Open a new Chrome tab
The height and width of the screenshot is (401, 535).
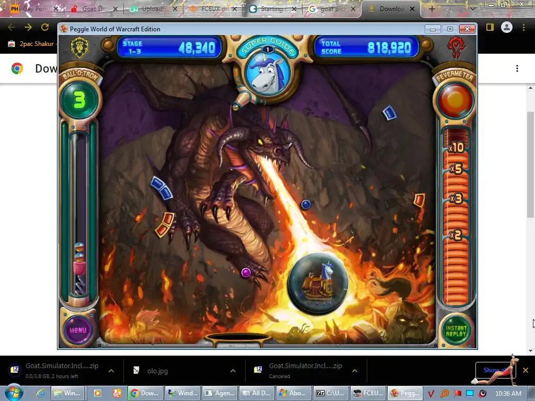tap(432, 9)
